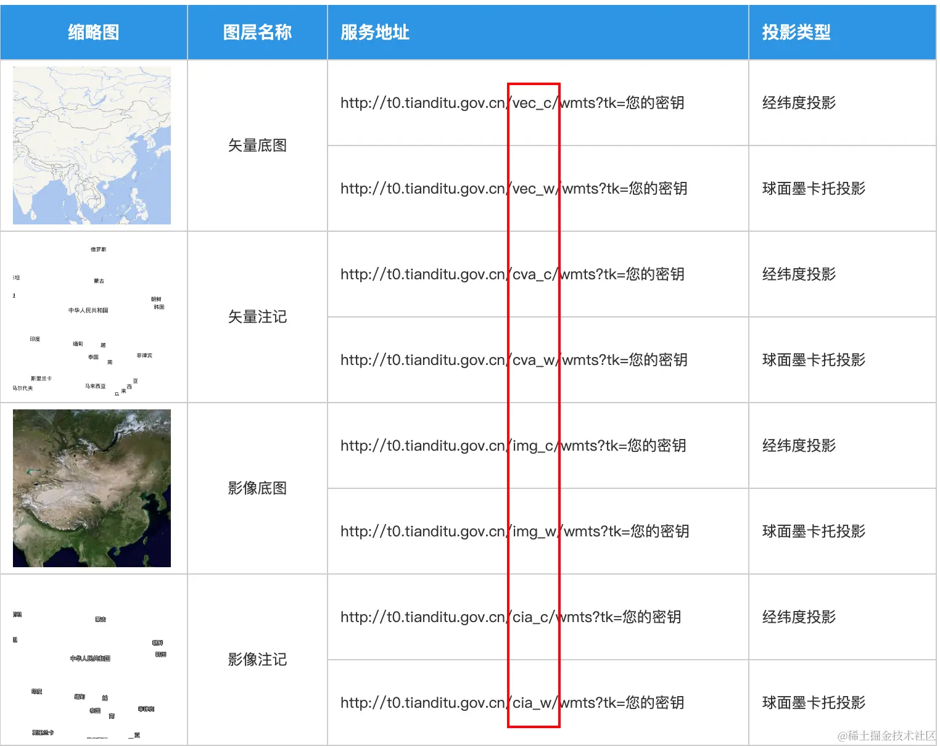Click the img_c wmts service address
940x746 pixels.
coord(513,446)
